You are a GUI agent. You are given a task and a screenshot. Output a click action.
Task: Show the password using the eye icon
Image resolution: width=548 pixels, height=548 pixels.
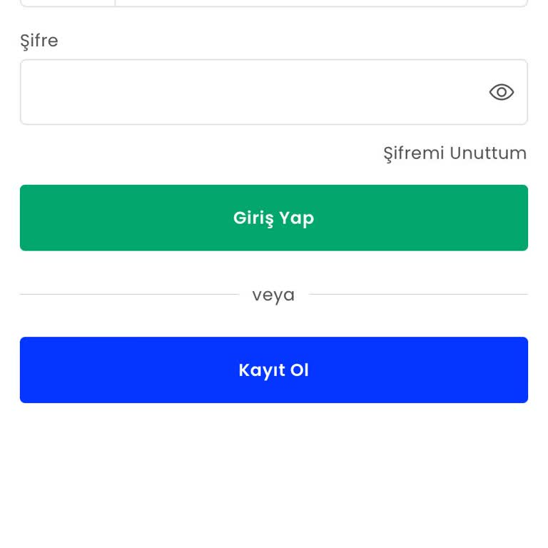(501, 92)
